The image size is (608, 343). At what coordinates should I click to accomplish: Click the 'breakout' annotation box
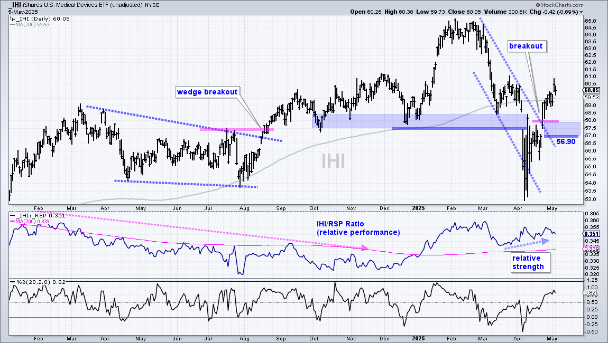[x=526, y=46]
